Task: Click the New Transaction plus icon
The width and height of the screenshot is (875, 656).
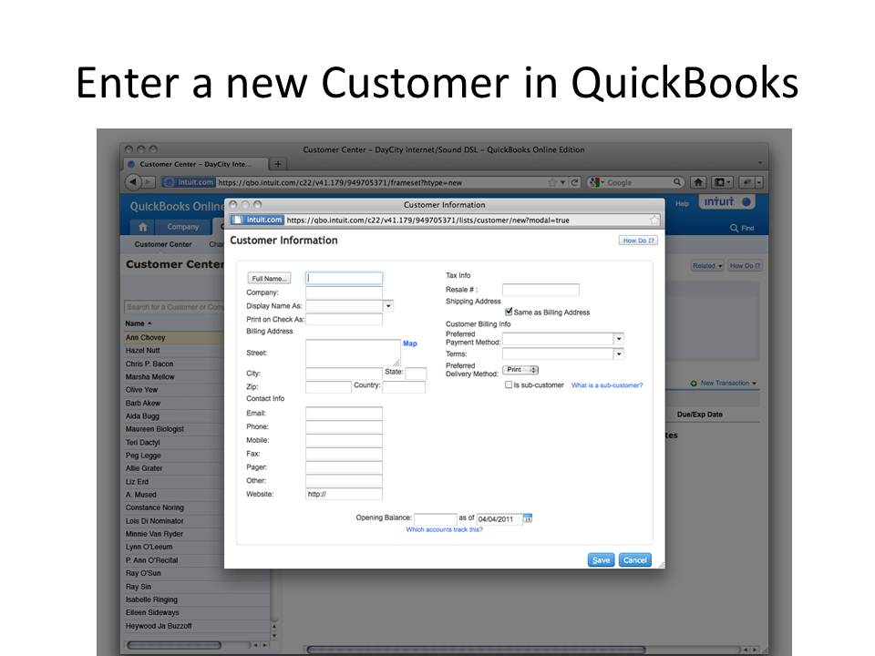Action: [694, 384]
